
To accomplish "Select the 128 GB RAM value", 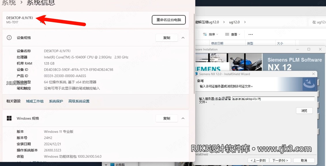I will click(49, 63).
